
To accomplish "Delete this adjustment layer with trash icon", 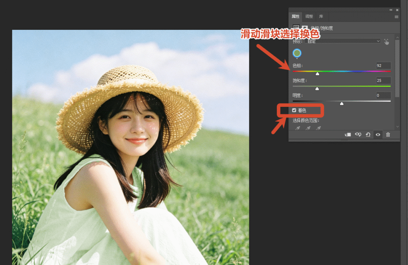I will [388, 135].
